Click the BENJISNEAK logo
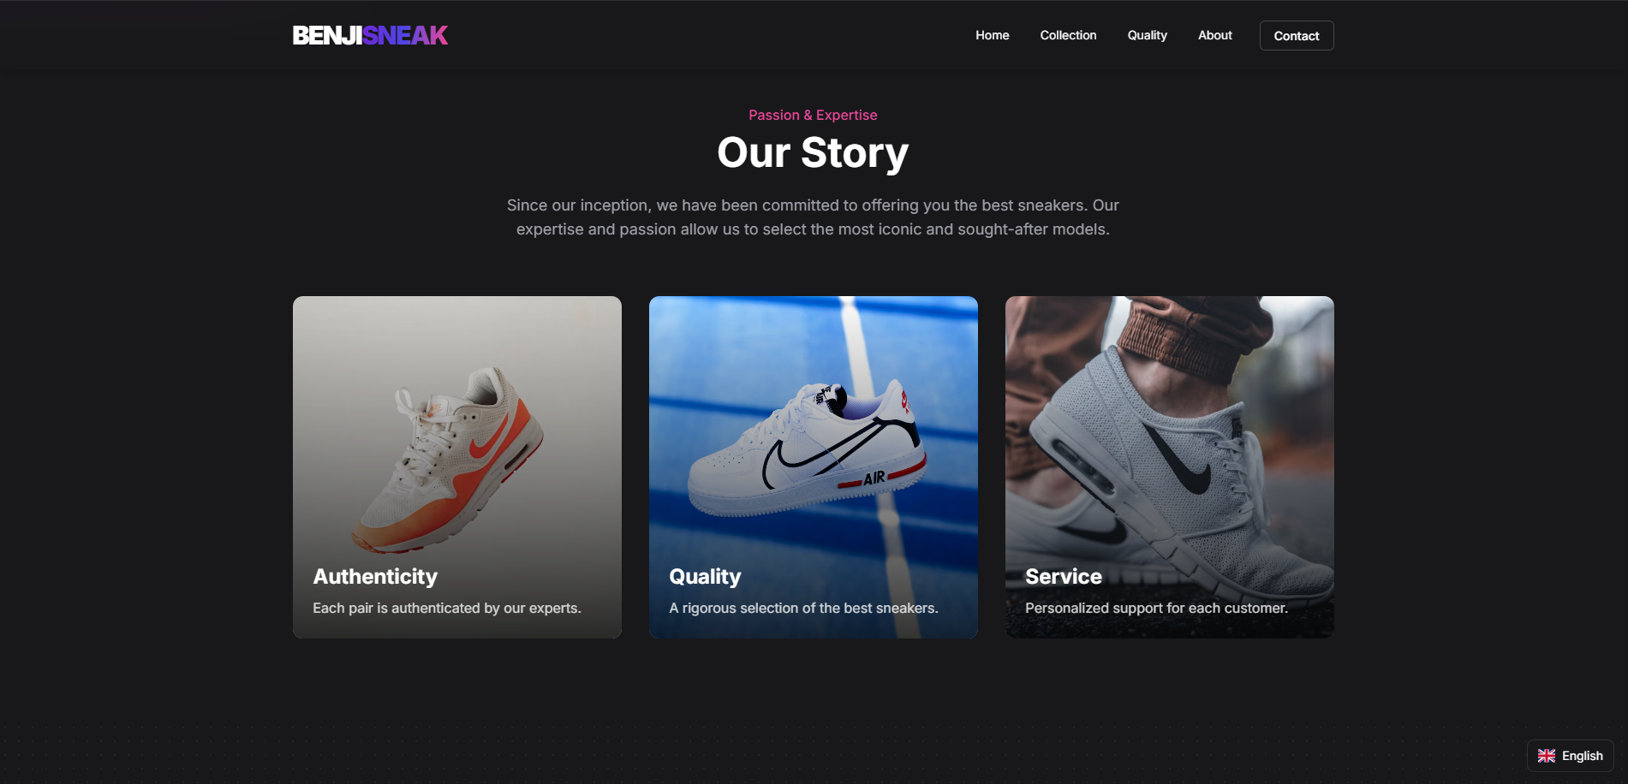Viewport: 1628px width, 784px height. (x=370, y=35)
